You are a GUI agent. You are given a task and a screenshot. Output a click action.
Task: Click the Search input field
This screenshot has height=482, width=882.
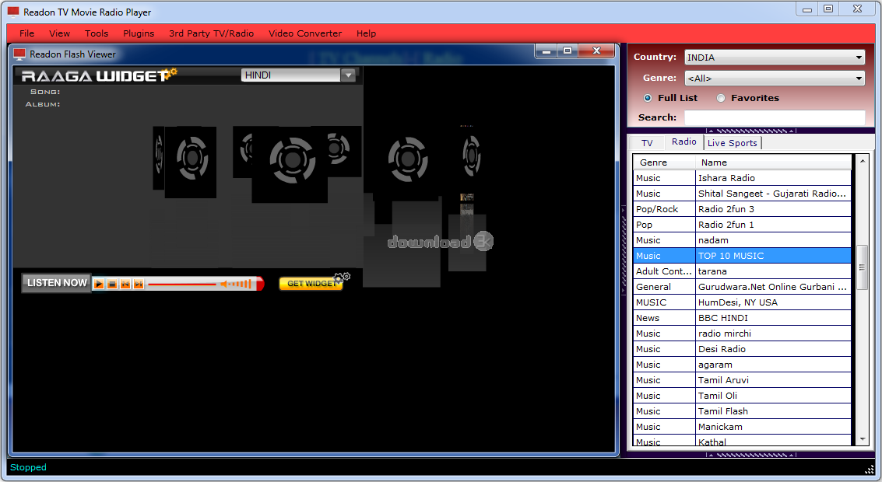(x=774, y=117)
